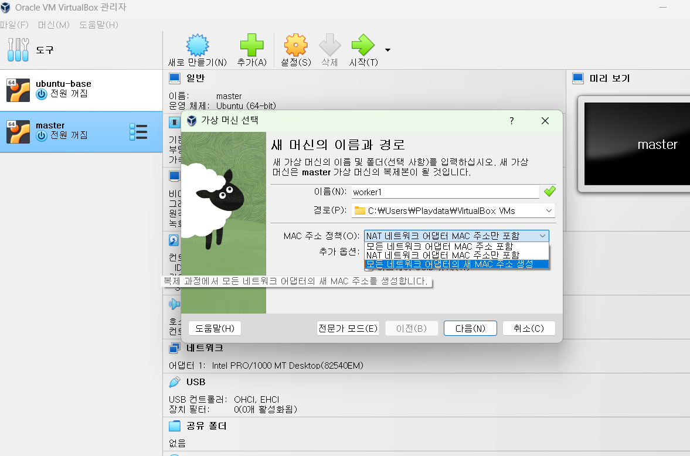Click the Delete (삭제) down-arrow icon
The height and width of the screenshot is (456, 690).
tap(329, 45)
